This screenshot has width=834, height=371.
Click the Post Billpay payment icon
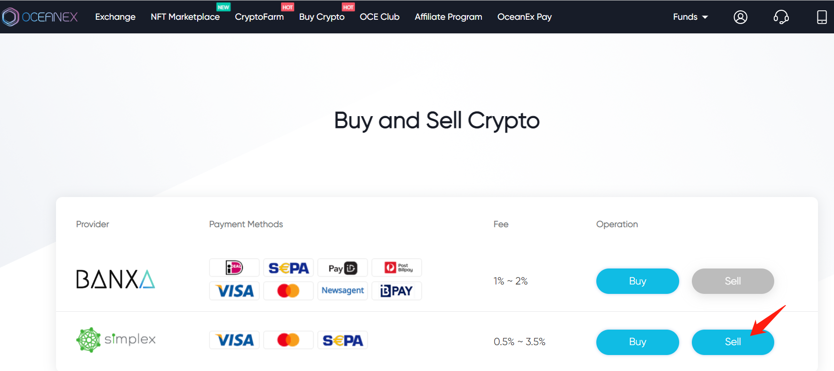coord(397,268)
